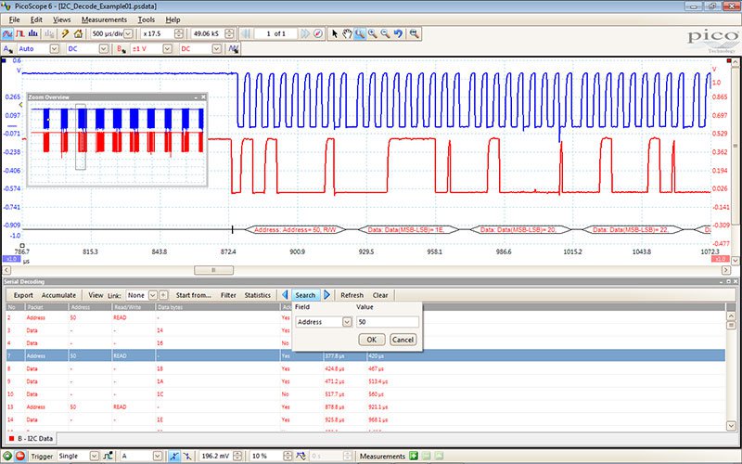Go to next search result arrow
742x464 pixels.
(326, 295)
